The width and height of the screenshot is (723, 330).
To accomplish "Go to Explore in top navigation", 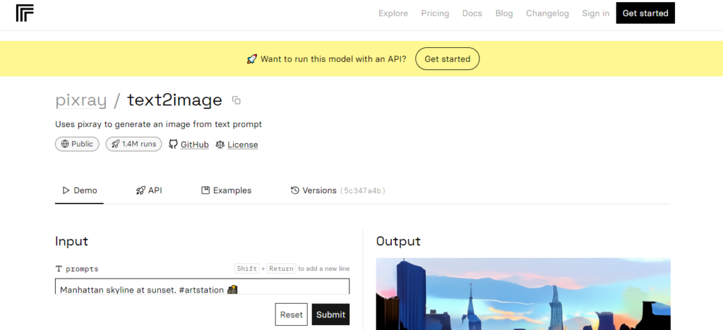I will pos(393,13).
